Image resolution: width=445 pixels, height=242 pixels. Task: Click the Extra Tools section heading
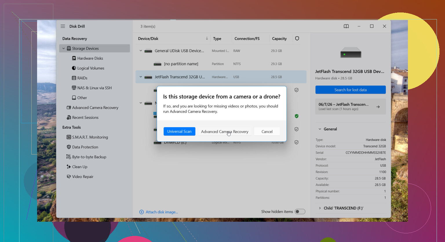click(x=72, y=127)
